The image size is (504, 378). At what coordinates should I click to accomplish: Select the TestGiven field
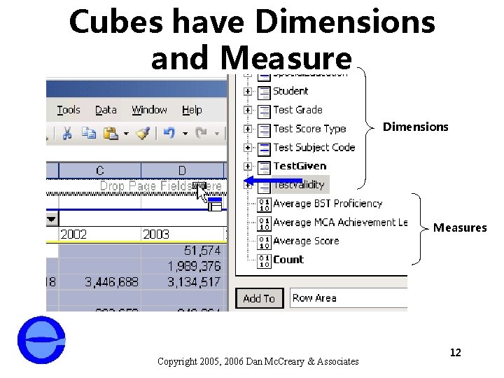(300, 166)
